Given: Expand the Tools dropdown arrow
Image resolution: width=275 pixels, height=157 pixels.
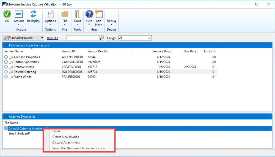Looking at the screenshot, I should (77, 25).
